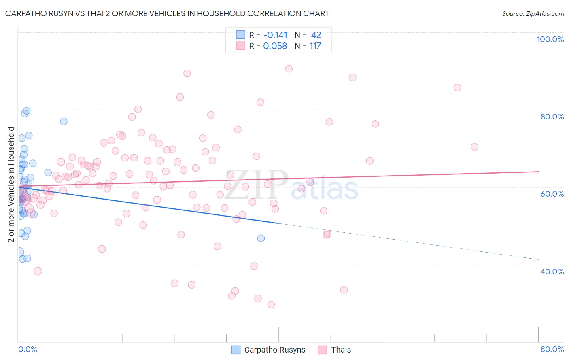Click the 100.0% y-axis label
The image size is (569, 361).
(550, 39)
